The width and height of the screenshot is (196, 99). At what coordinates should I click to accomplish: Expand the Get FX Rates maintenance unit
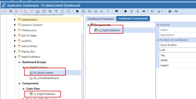pyautogui.click(x=15, y=36)
